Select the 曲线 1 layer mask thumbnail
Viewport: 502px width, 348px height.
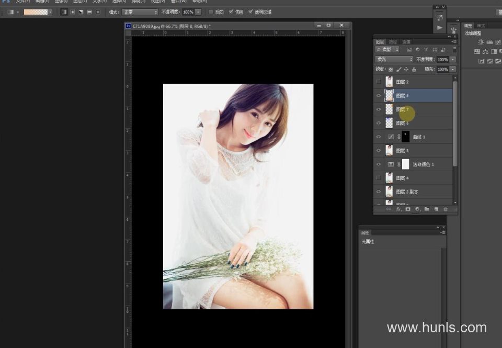[x=406, y=137]
